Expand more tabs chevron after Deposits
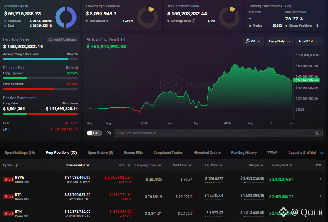The height and width of the screenshot is (222, 328). click(x=322, y=153)
